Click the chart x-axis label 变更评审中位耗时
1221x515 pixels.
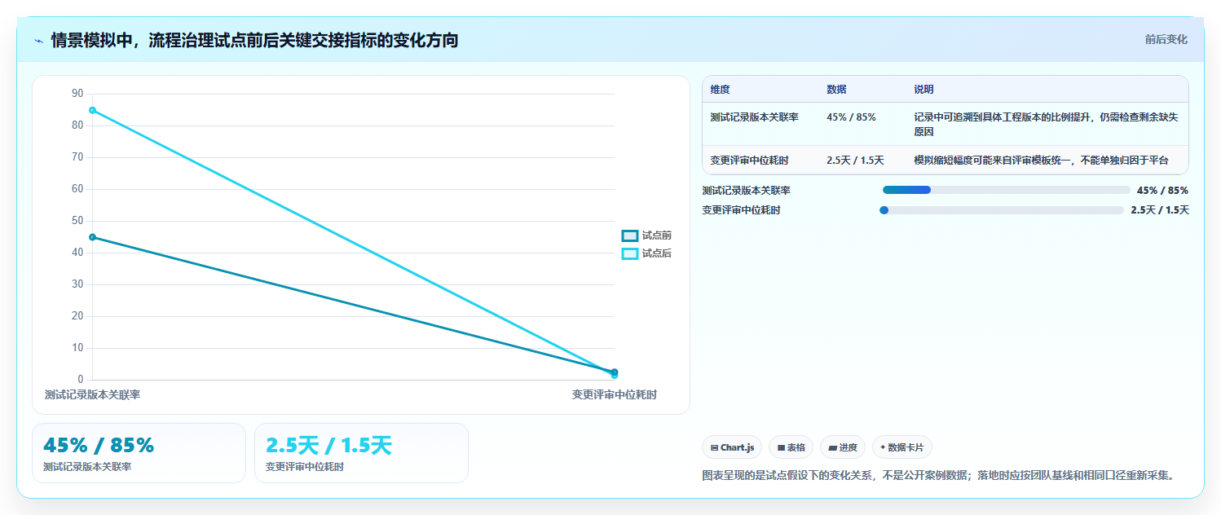(614, 394)
